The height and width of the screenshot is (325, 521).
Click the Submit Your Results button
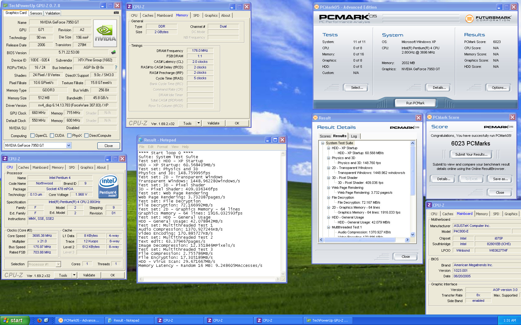coord(471,154)
